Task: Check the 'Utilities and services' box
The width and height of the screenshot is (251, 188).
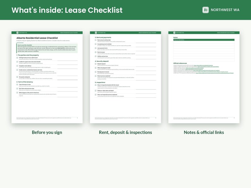Action: (x=95, y=56)
